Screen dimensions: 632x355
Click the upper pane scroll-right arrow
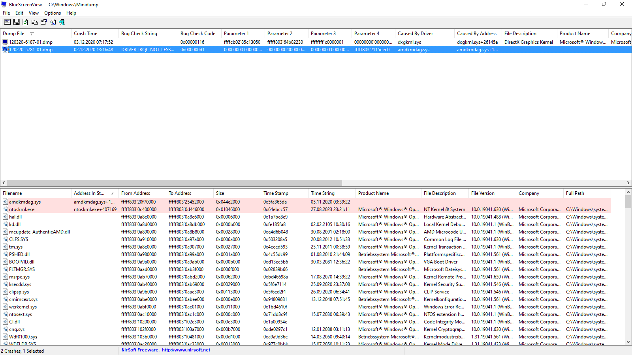point(628,183)
